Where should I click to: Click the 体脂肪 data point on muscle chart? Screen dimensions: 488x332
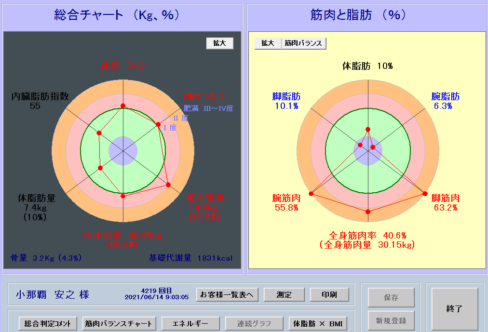(x=368, y=129)
